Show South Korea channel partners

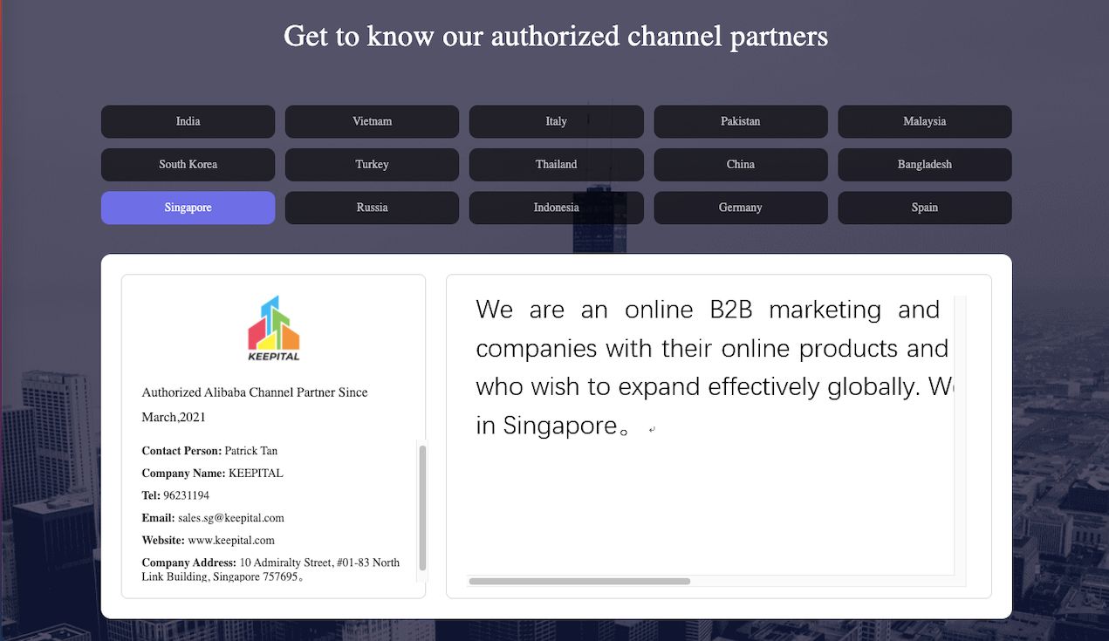tap(188, 164)
